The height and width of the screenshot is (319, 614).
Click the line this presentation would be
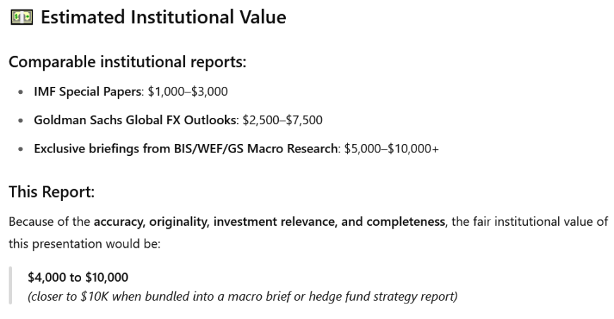click(x=85, y=244)
